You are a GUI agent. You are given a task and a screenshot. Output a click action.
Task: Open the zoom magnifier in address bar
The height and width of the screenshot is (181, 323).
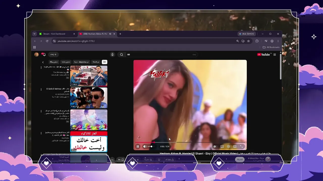point(237,41)
